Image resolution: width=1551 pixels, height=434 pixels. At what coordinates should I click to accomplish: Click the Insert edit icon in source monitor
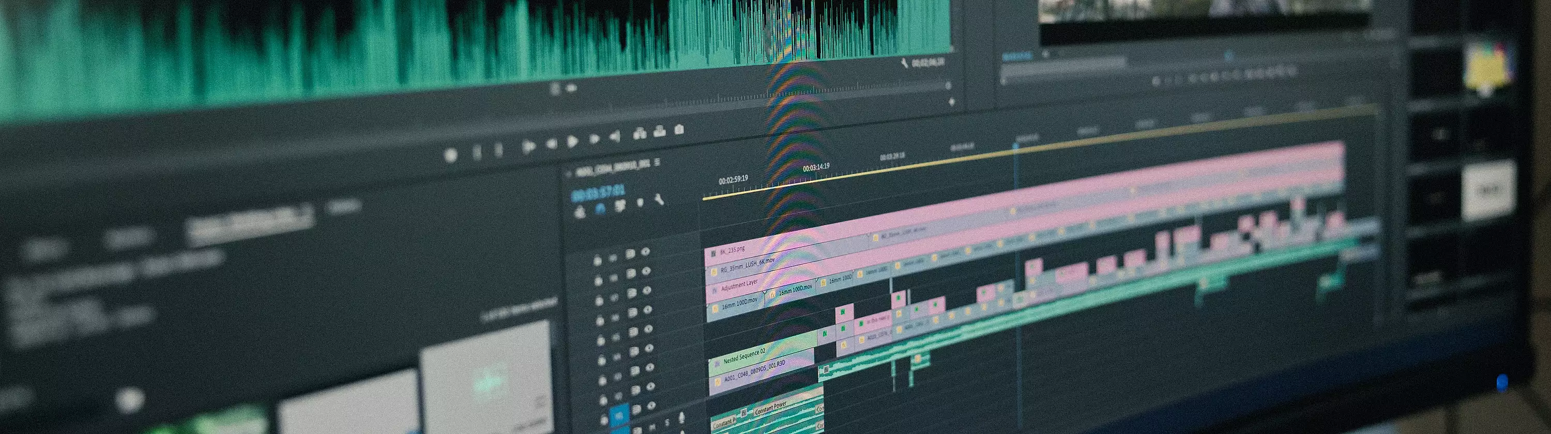pos(640,134)
